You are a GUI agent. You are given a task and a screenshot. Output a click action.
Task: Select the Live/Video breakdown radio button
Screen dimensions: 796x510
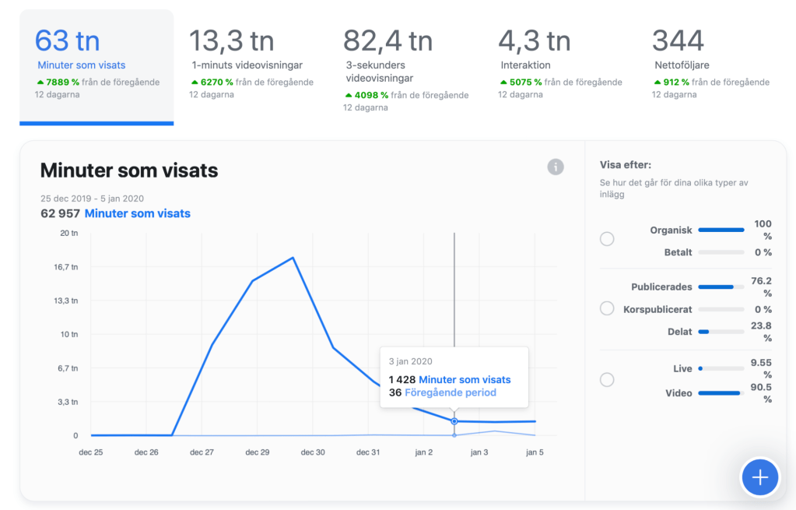[x=607, y=380]
